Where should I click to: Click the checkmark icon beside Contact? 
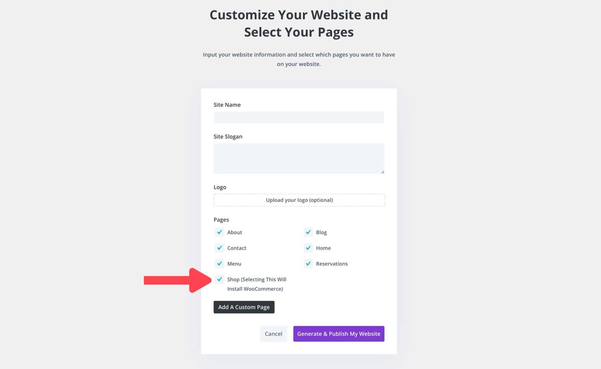click(x=220, y=248)
